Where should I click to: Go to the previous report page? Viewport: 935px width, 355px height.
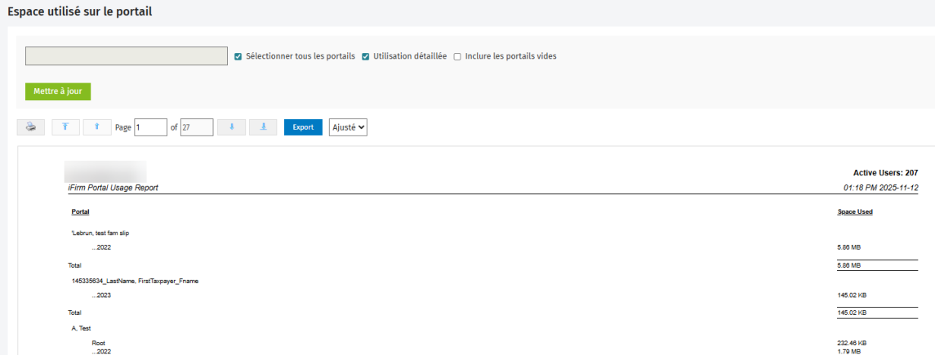(x=97, y=127)
